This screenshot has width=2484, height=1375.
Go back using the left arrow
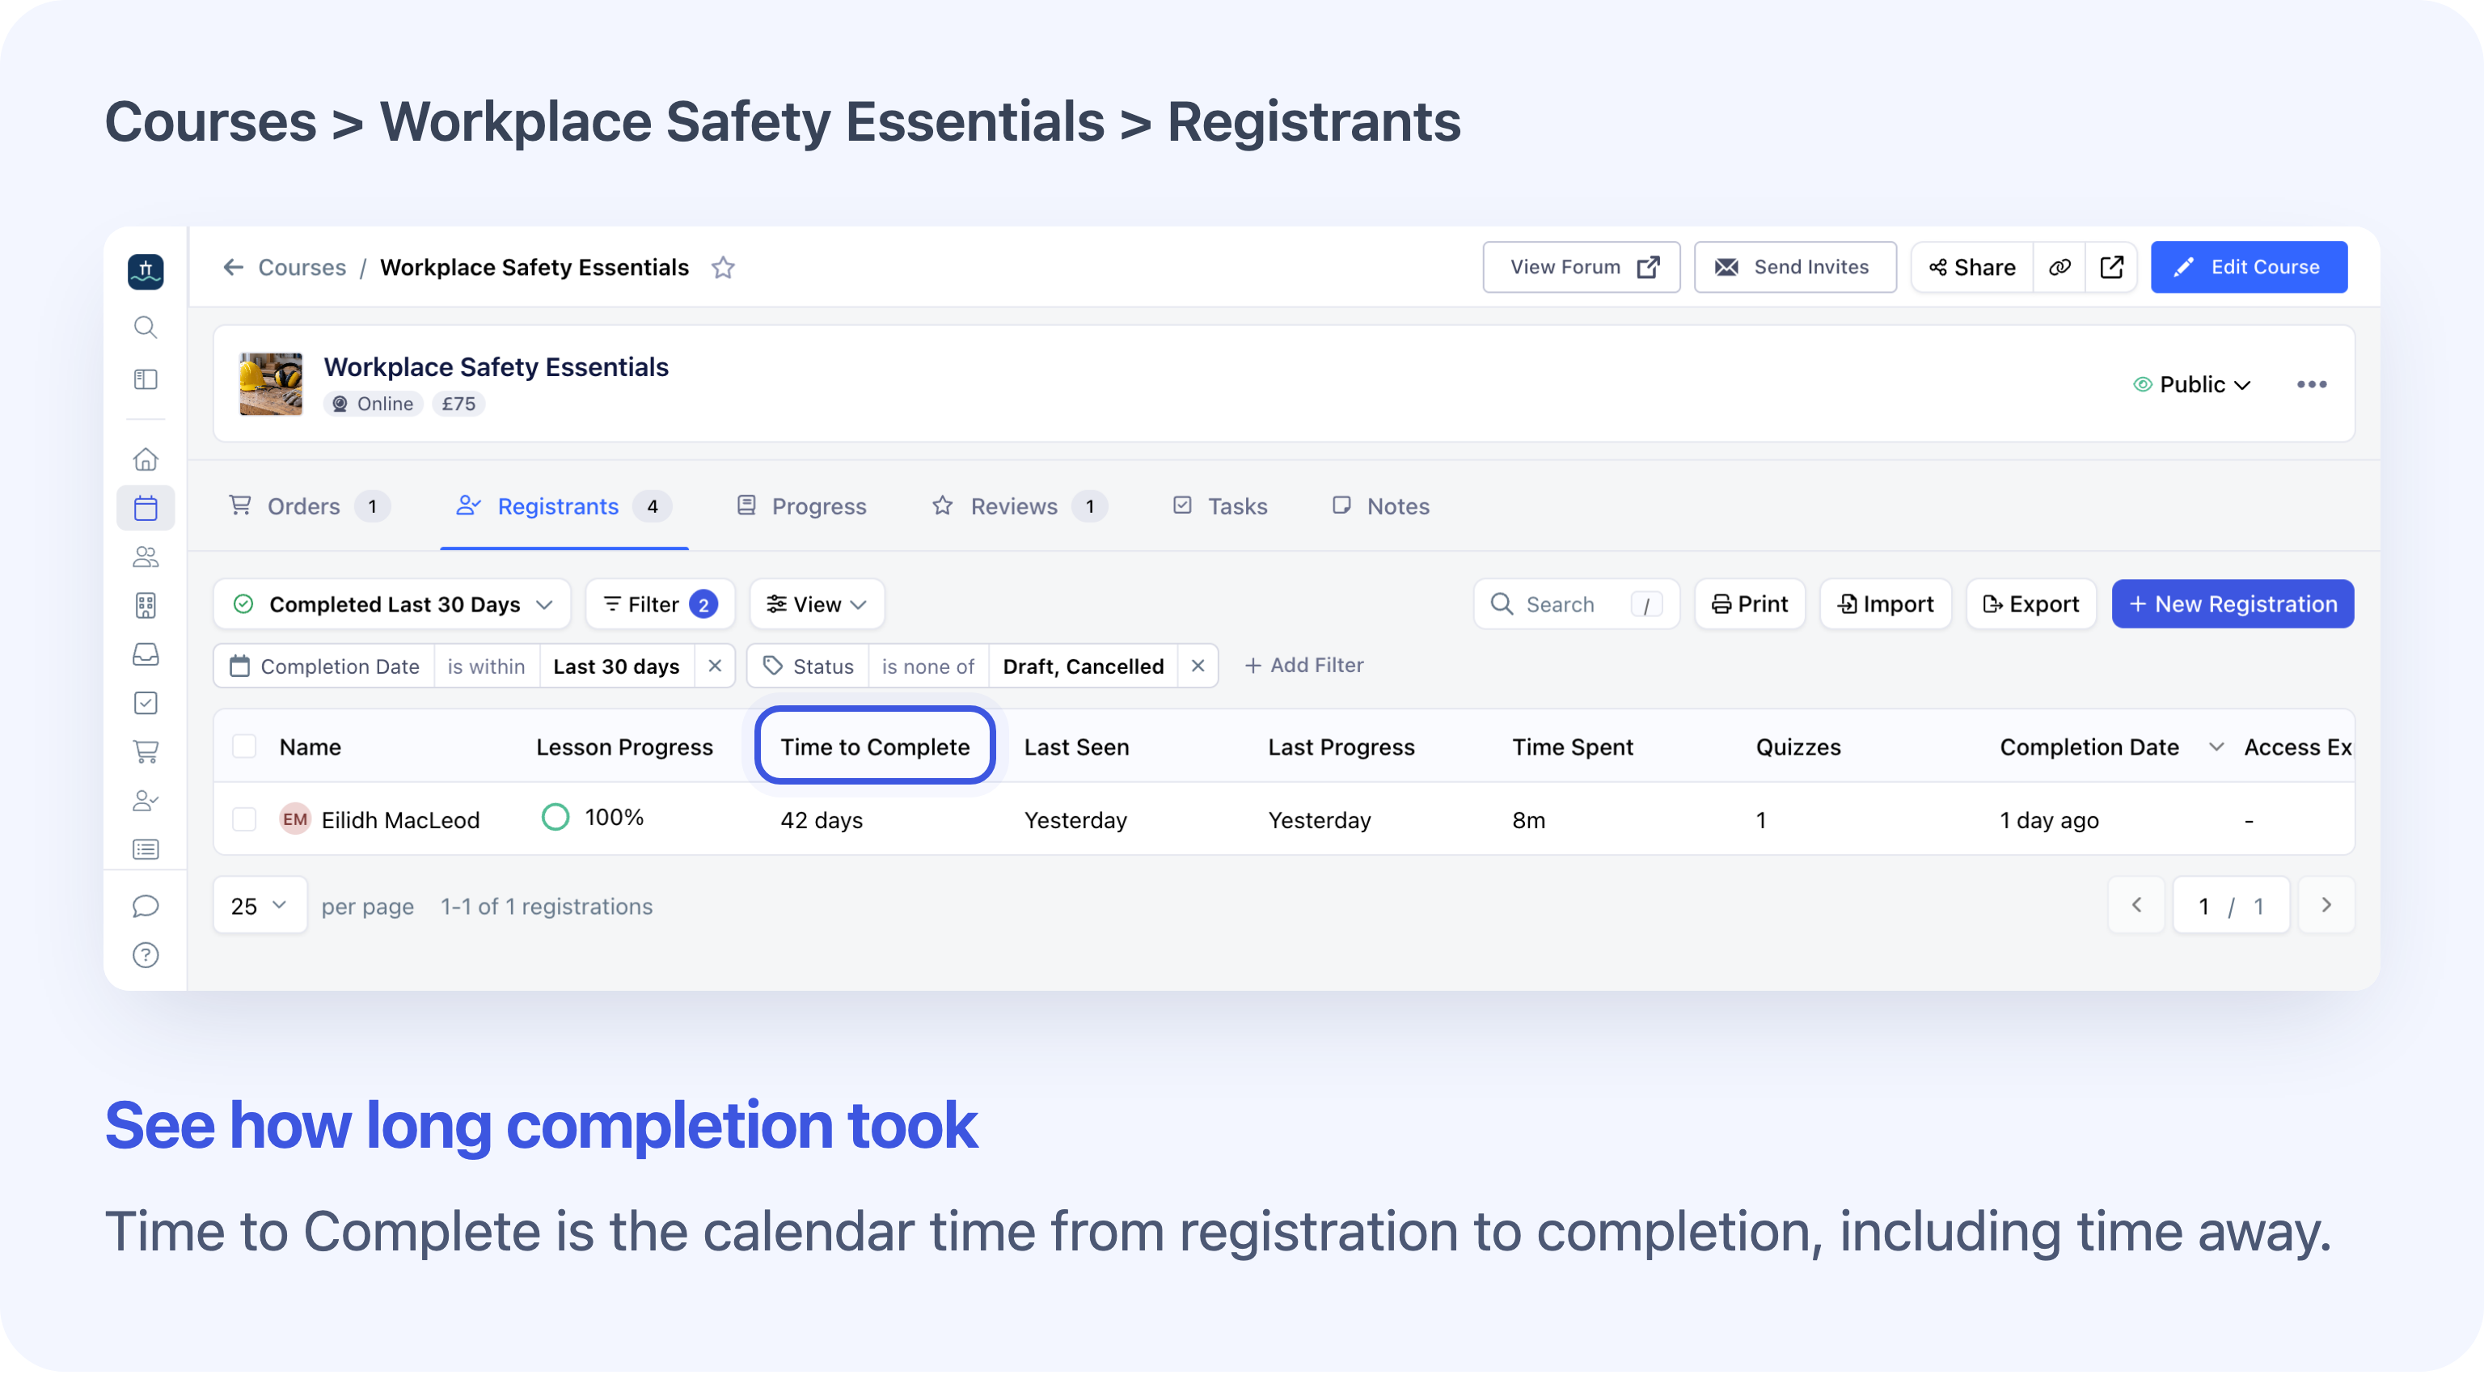coord(234,268)
